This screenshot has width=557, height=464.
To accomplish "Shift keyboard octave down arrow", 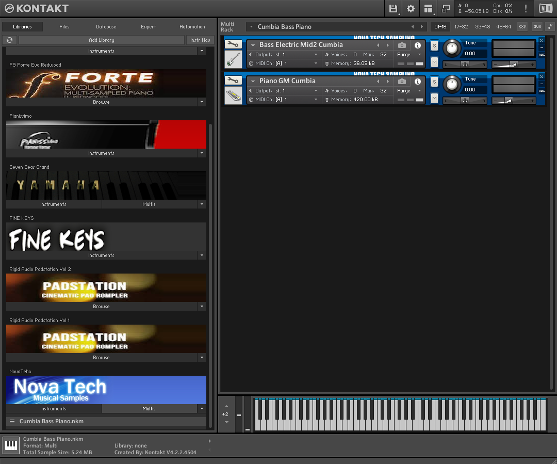I will tap(226, 422).
